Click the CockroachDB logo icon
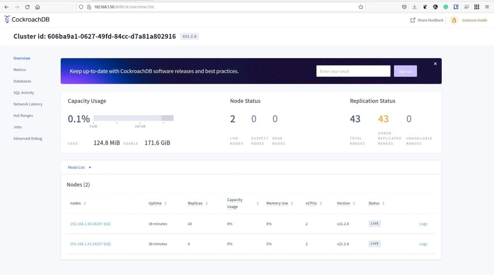 (7, 19)
